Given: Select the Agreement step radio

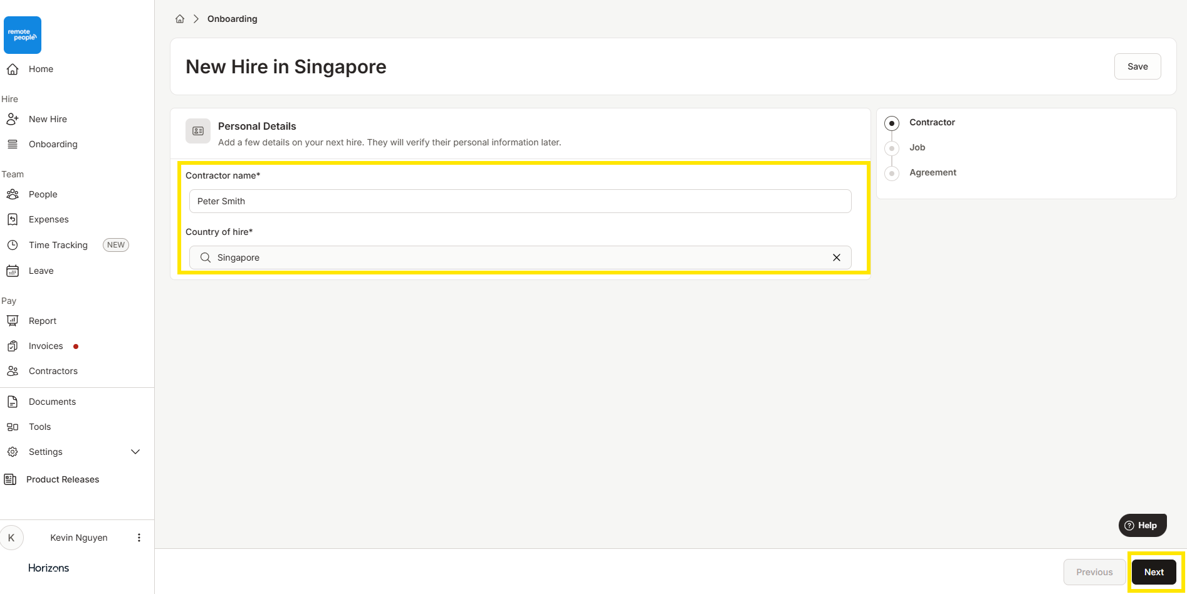Looking at the screenshot, I should 892,173.
